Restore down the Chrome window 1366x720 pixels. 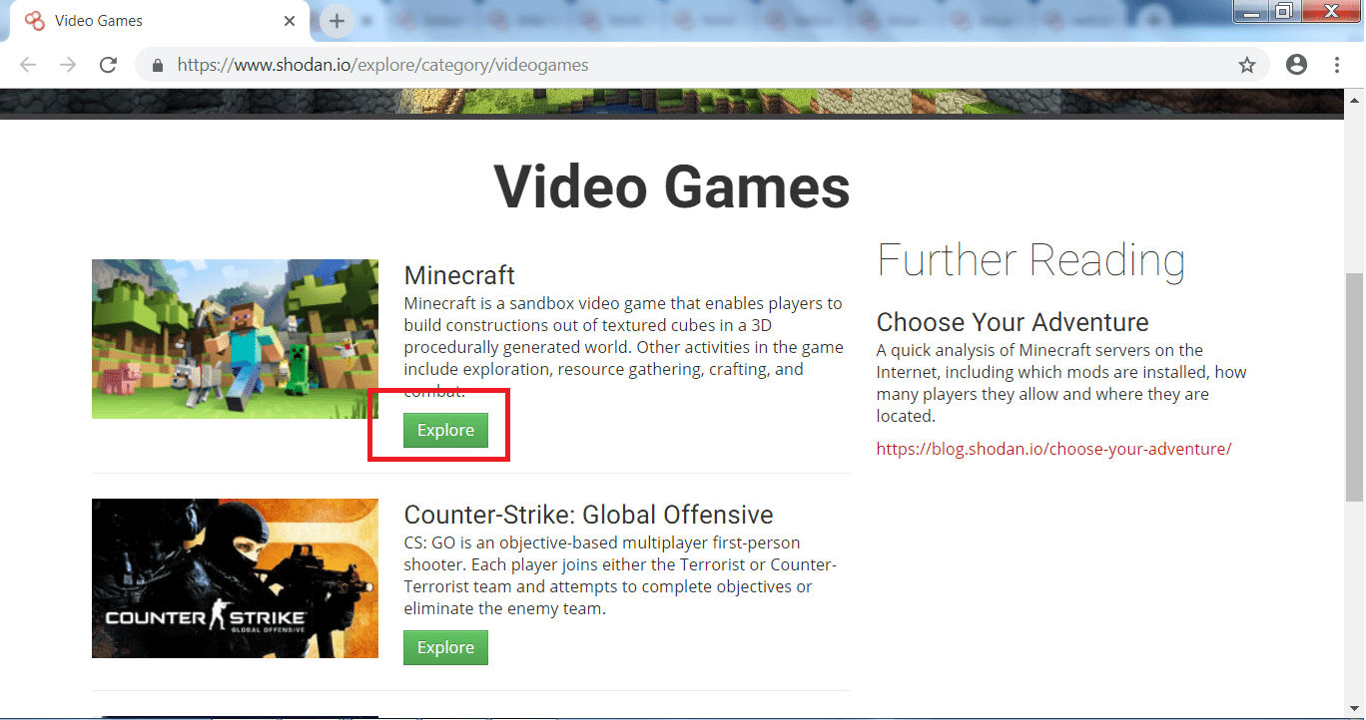[1284, 11]
